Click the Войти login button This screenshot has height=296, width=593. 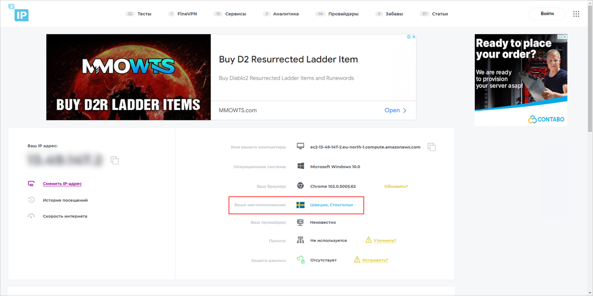[x=547, y=14]
